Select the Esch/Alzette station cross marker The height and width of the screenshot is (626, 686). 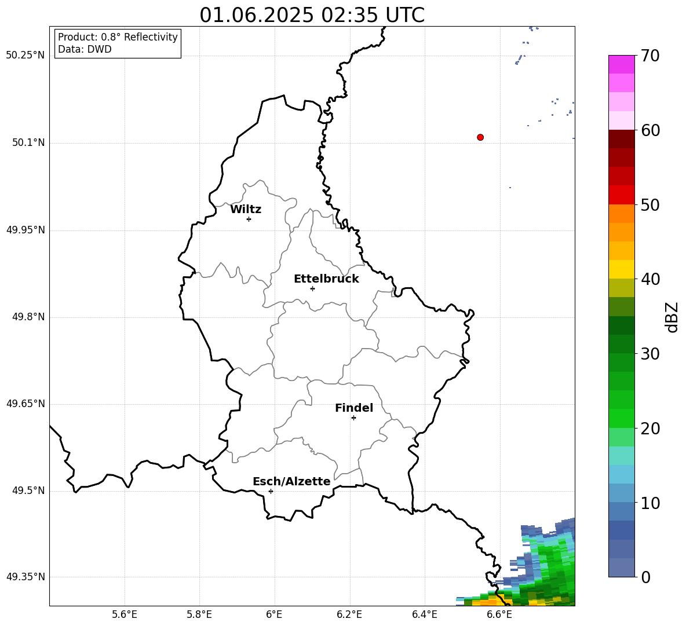[271, 491]
